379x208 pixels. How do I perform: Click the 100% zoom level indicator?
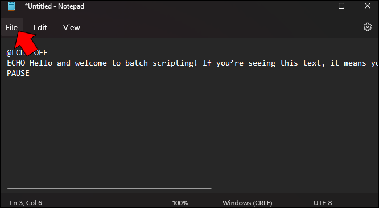pos(180,203)
